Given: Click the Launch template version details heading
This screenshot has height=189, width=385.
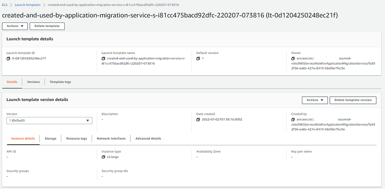Looking at the screenshot, I should tap(37, 100).
